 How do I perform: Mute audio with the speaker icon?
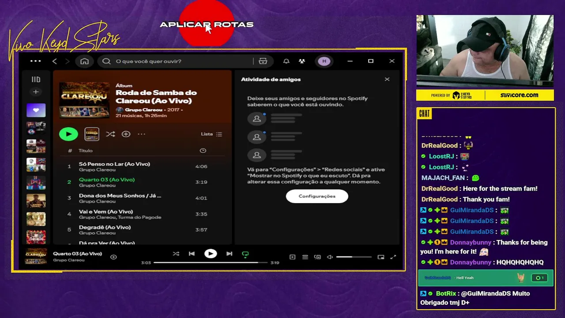click(x=330, y=257)
